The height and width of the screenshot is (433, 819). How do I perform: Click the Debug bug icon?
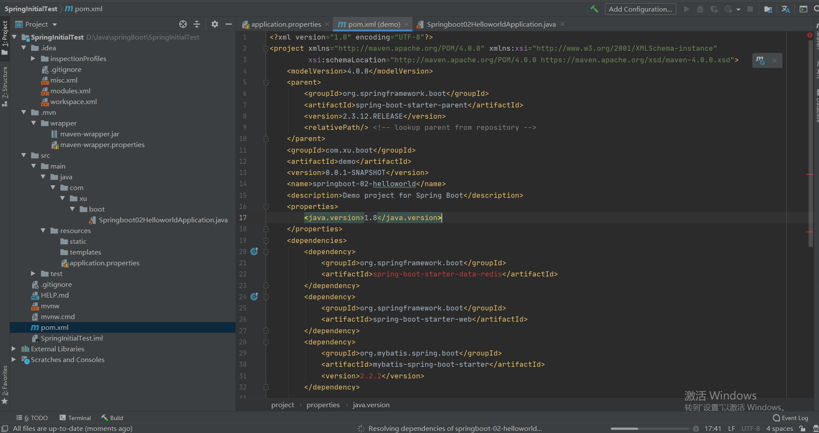(x=700, y=9)
